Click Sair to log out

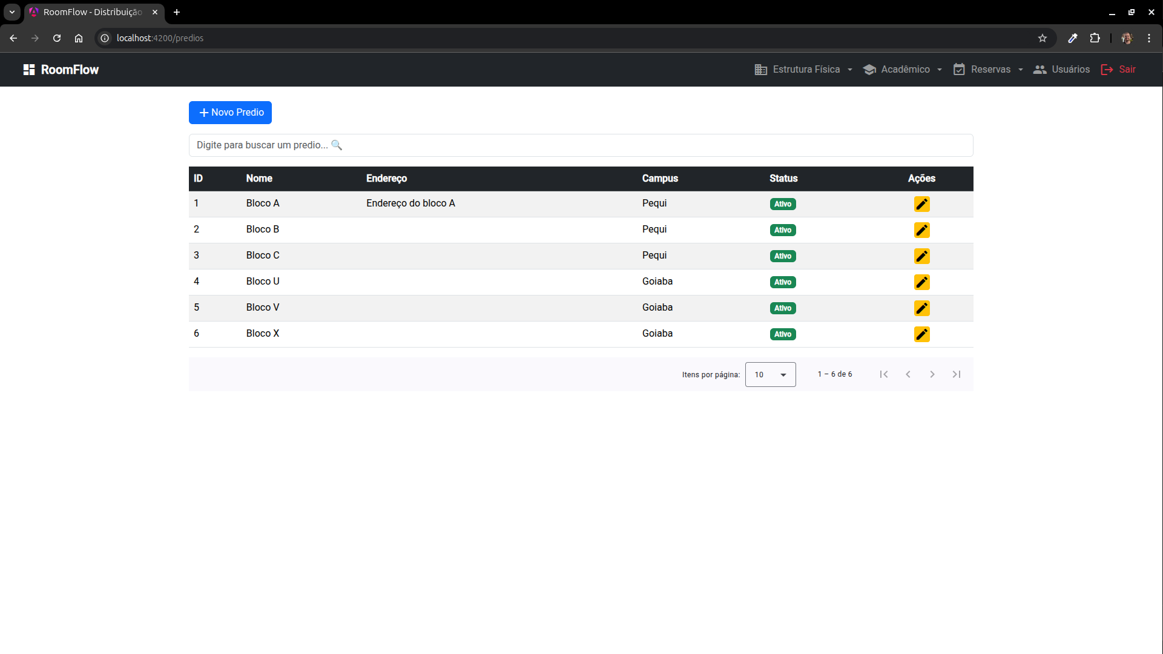[1118, 70]
